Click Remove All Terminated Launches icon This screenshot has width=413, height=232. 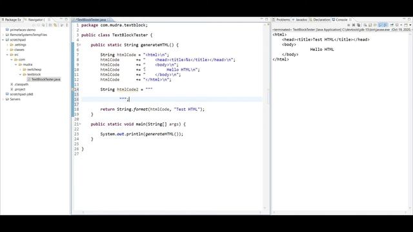pyautogui.click(x=359, y=25)
